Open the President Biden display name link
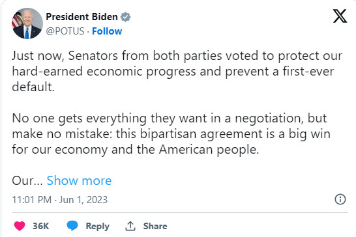Viewport: 356px width, 237px height. 82,17
